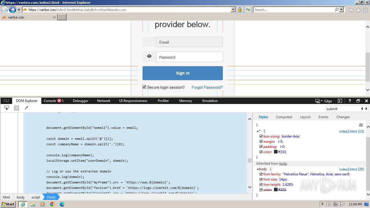Disable the line-height style property
Screen dimensions: 370x208
261,185
